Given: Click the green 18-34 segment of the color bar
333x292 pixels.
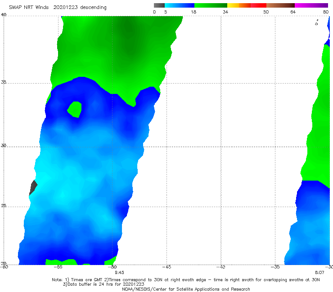Looking at the screenshot, I should pyautogui.click(x=211, y=5).
